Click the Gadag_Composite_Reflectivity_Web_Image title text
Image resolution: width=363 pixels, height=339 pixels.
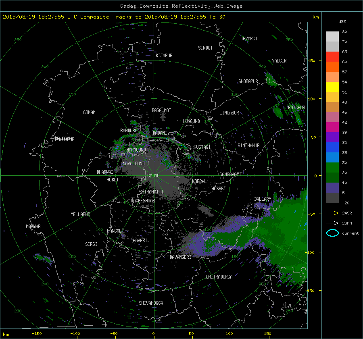(x=181, y=6)
